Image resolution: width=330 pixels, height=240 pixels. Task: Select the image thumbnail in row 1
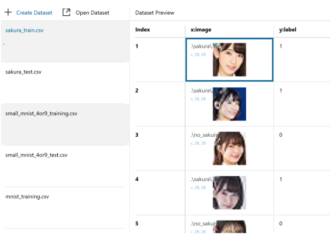click(229, 60)
